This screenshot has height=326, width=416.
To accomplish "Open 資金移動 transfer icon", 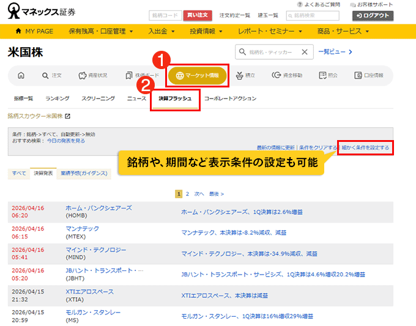I will click(287, 75).
